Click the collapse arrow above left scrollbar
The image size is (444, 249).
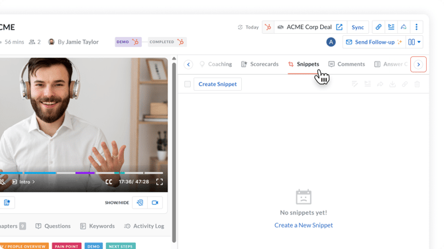(x=174, y=58)
